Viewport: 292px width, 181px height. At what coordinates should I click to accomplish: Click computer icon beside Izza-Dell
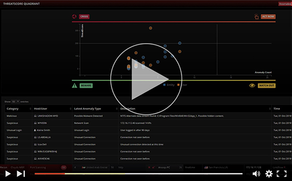point(35,144)
